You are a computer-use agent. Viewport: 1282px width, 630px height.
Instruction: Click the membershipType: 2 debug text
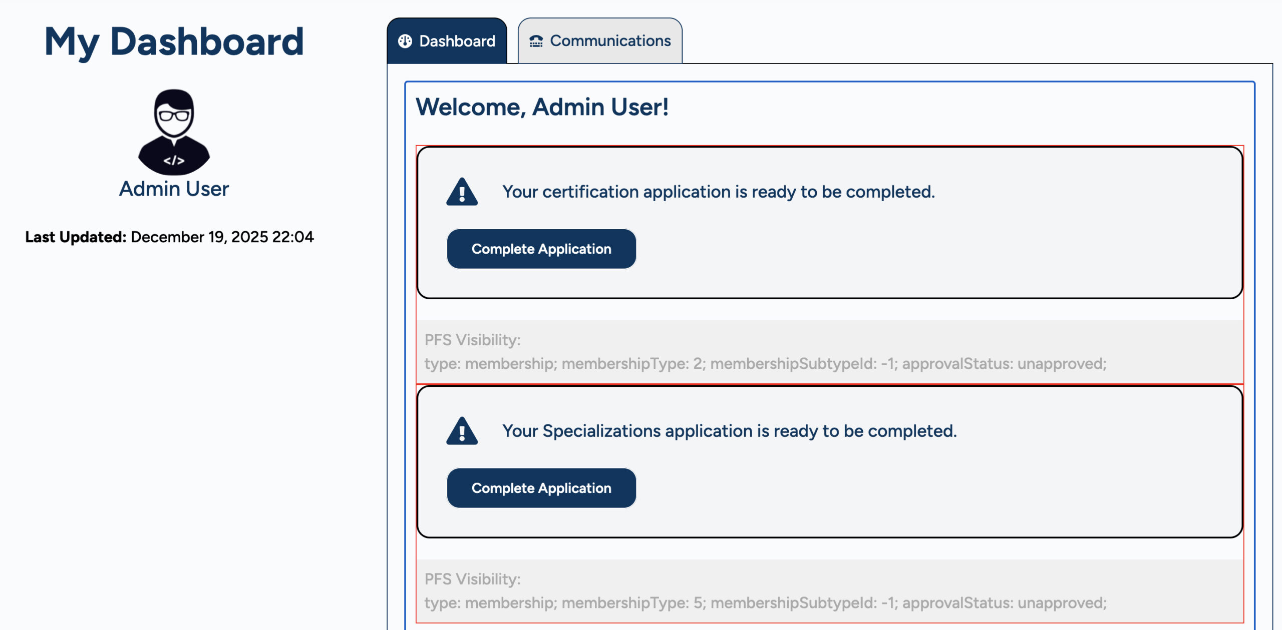(633, 364)
